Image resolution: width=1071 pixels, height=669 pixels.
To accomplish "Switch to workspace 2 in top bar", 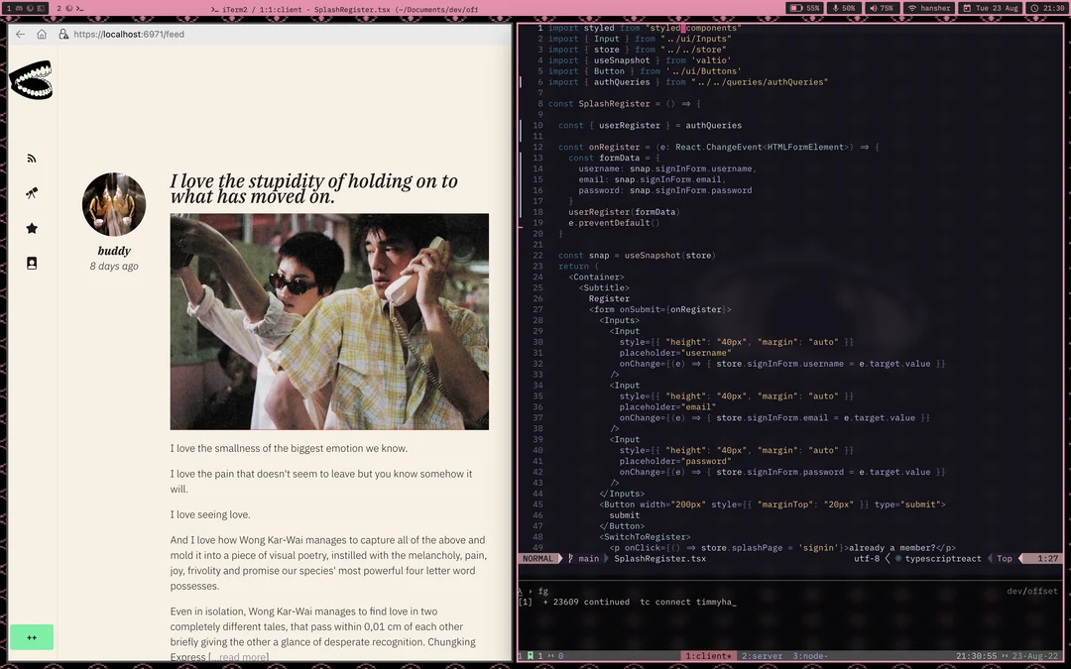I will (69, 8).
